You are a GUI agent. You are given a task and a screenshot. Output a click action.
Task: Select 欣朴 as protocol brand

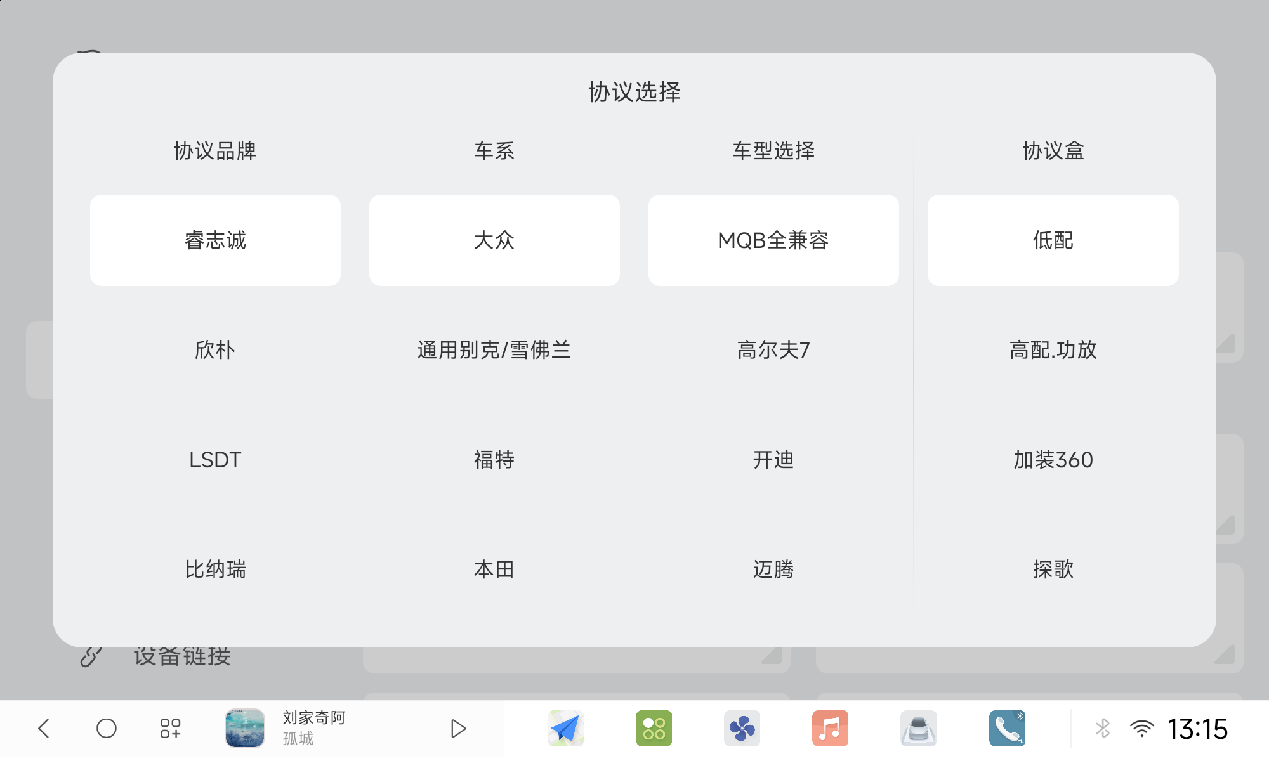[x=215, y=350]
